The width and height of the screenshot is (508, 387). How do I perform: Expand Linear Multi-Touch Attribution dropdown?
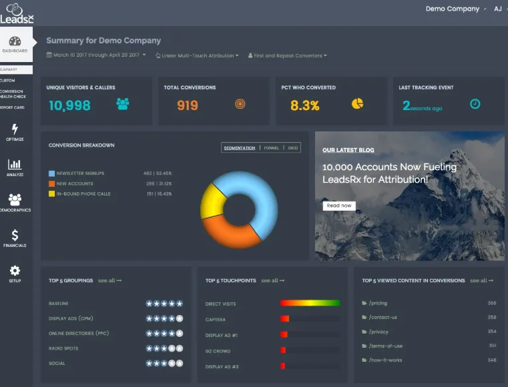tap(197, 56)
